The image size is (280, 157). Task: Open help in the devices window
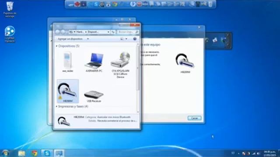(x=135, y=39)
